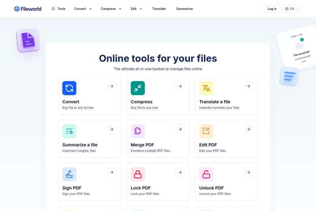This screenshot has width=316, height=211.
Task: Click the Unlock PDF open padlock icon
Action: (206, 174)
